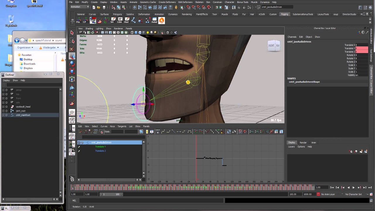Open the Tangents menu in Graph Editor

click(122, 126)
